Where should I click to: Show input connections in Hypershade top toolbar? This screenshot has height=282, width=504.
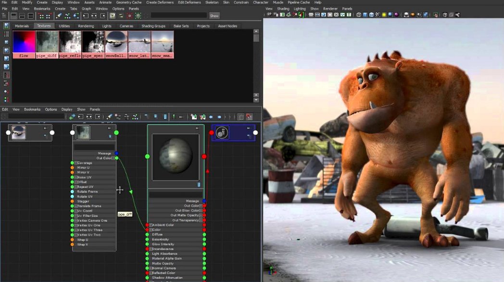click(x=86, y=15)
